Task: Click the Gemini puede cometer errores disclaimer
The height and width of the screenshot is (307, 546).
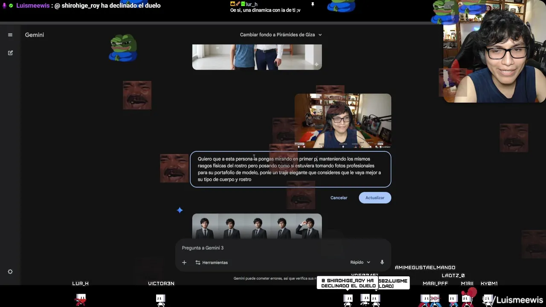Action: point(275,278)
